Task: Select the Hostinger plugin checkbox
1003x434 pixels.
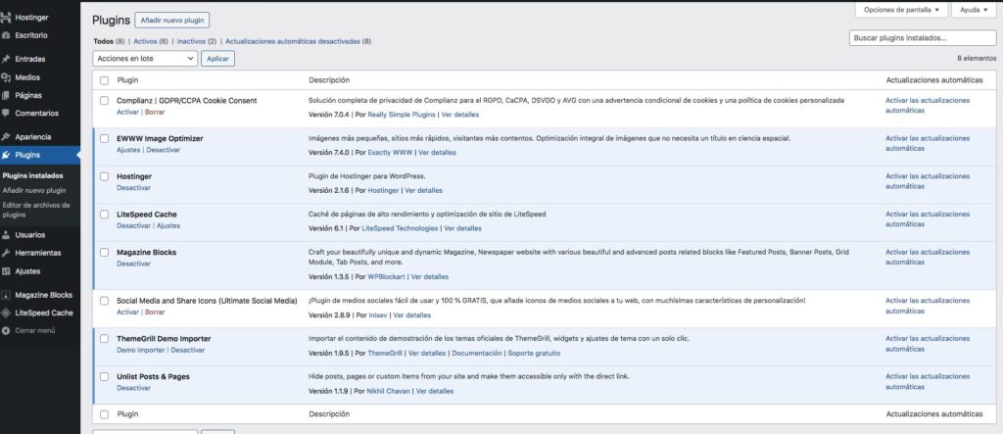Action: [x=104, y=176]
